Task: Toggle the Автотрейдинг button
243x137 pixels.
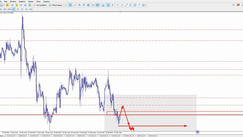Action: 40,5
